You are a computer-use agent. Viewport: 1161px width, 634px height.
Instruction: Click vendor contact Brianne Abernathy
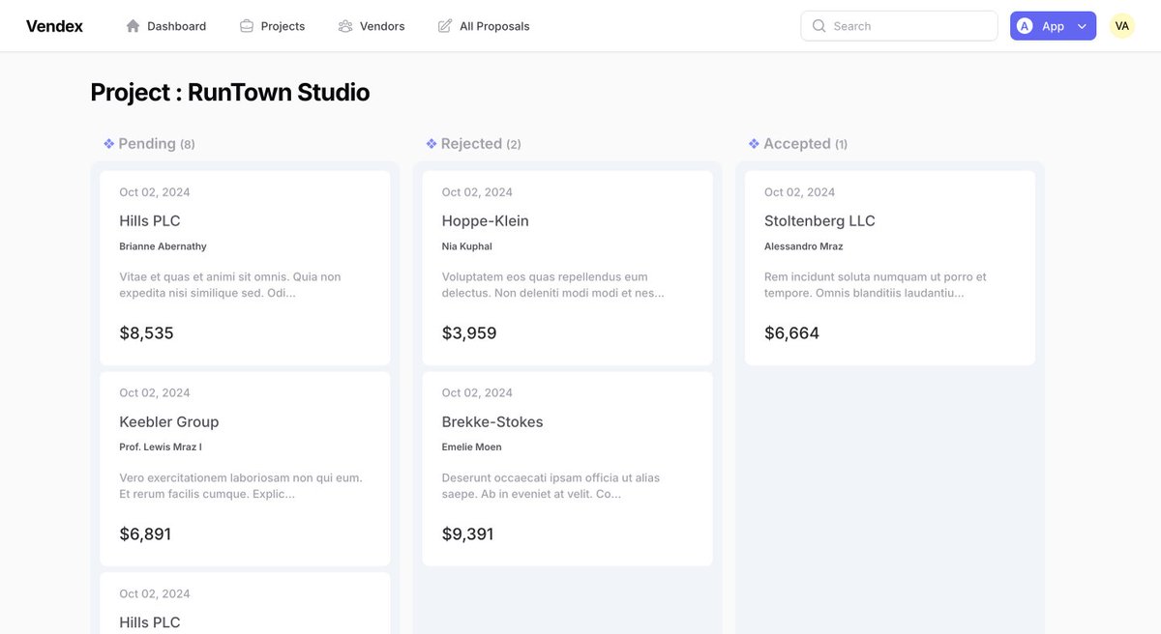click(163, 246)
